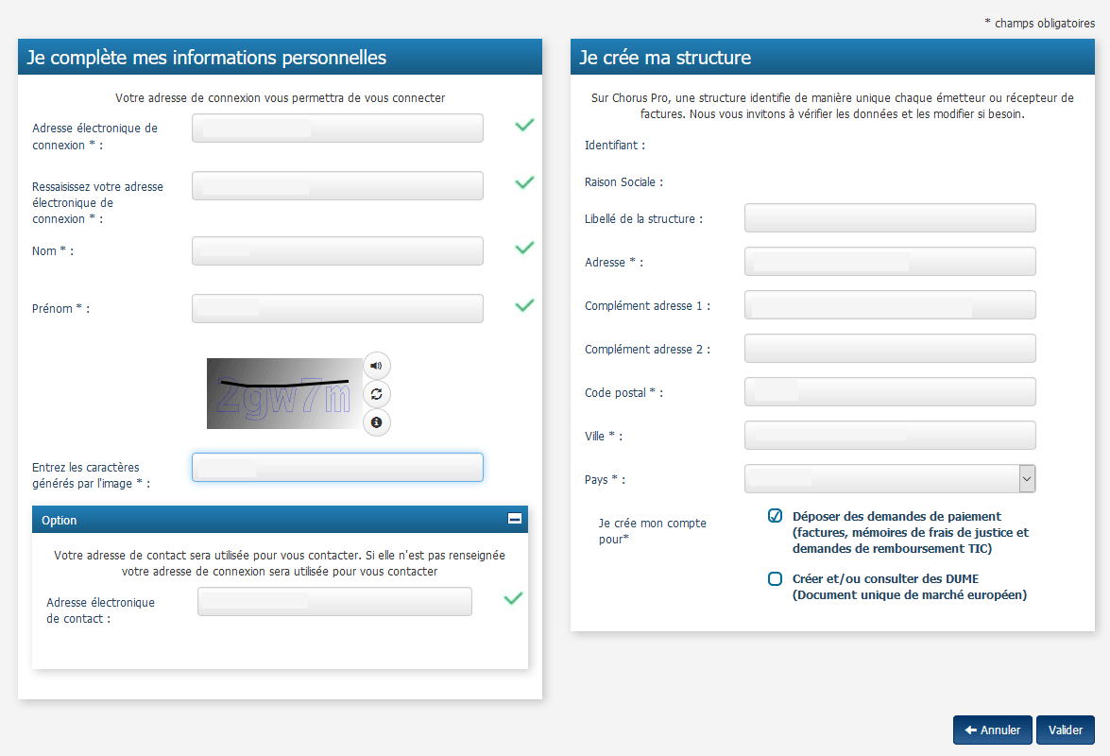1110x756 pixels.
Task: Check Créer et/ou consulter des DUME box
Action: [776, 579]
